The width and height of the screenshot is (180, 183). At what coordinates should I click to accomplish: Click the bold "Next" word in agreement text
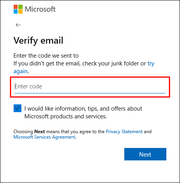(40, 132)
